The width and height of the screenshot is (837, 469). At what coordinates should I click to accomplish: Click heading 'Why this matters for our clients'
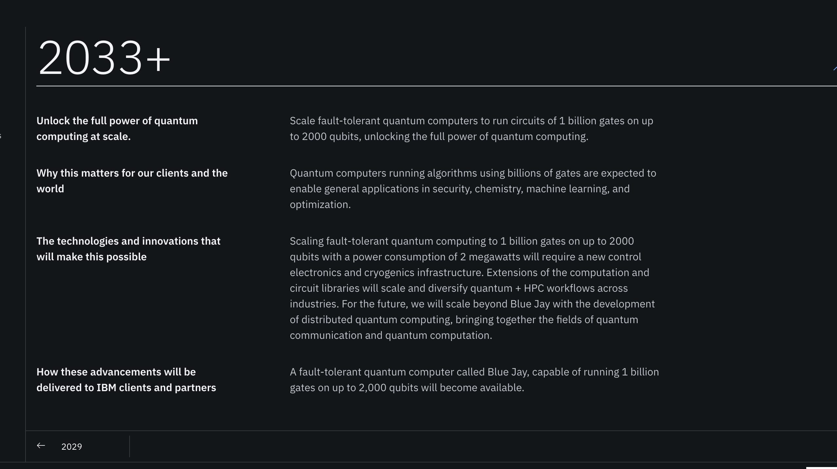point(132,181)
